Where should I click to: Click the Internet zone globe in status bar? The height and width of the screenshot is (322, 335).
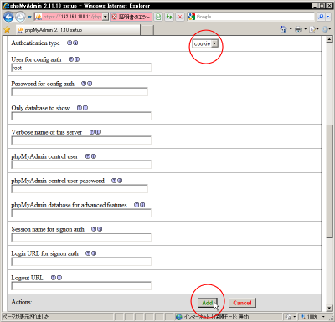tap(179, 317)
